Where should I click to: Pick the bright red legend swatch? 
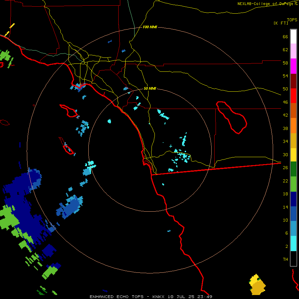[x=293, y=96]
